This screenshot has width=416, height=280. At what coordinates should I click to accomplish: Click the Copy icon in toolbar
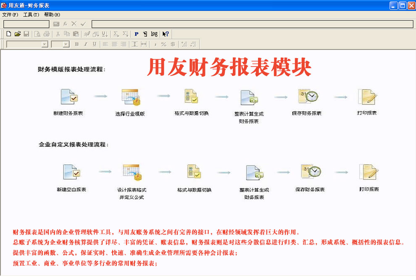tap(67, 34)
